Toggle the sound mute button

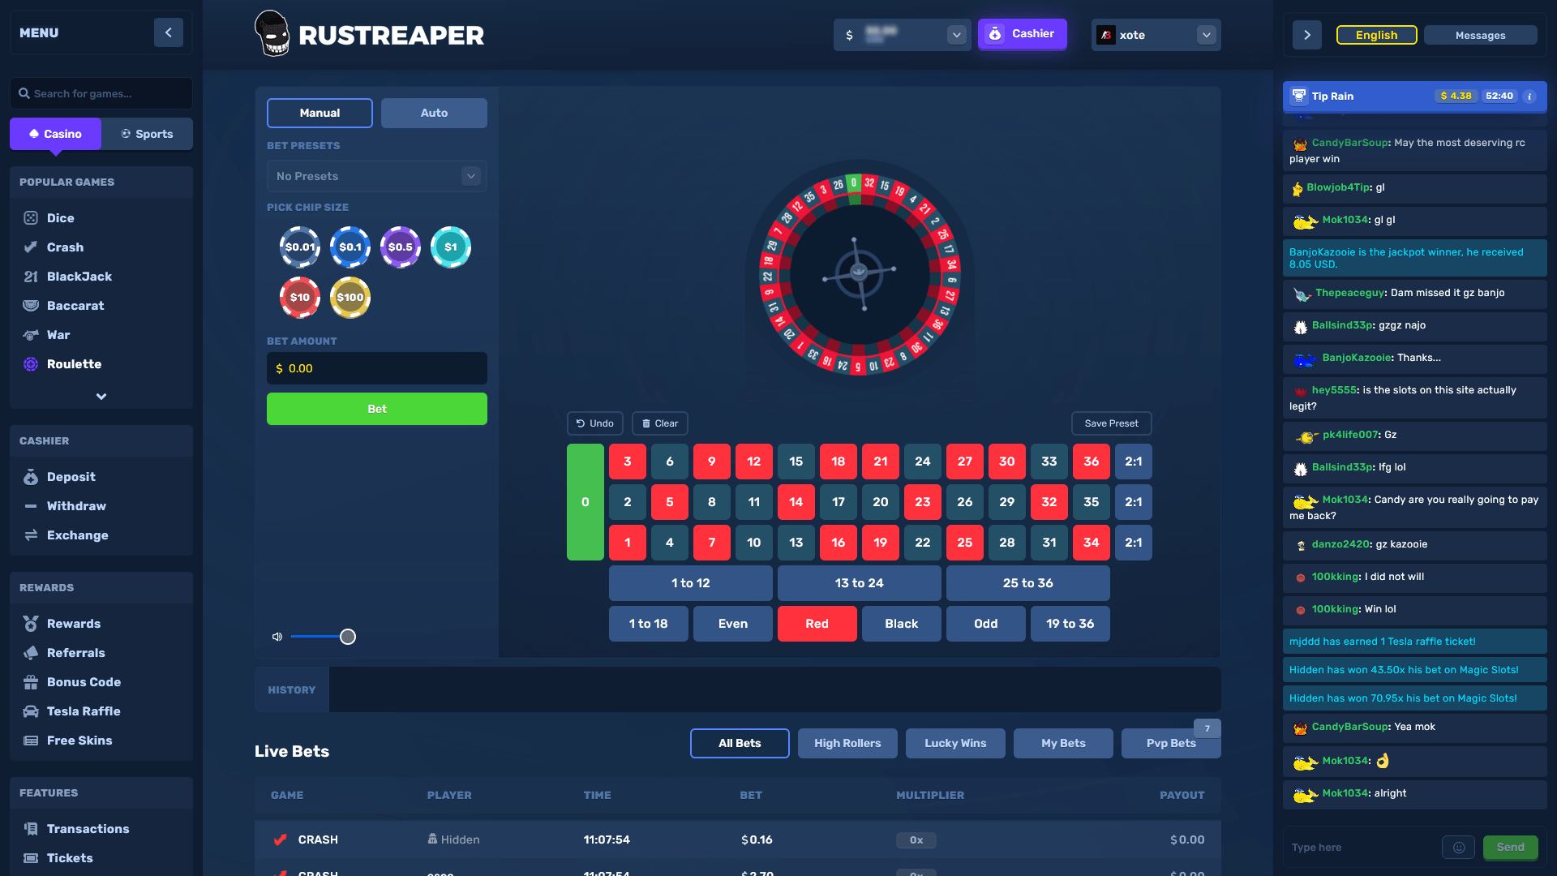pyautogui.click(x=278, y=637)
